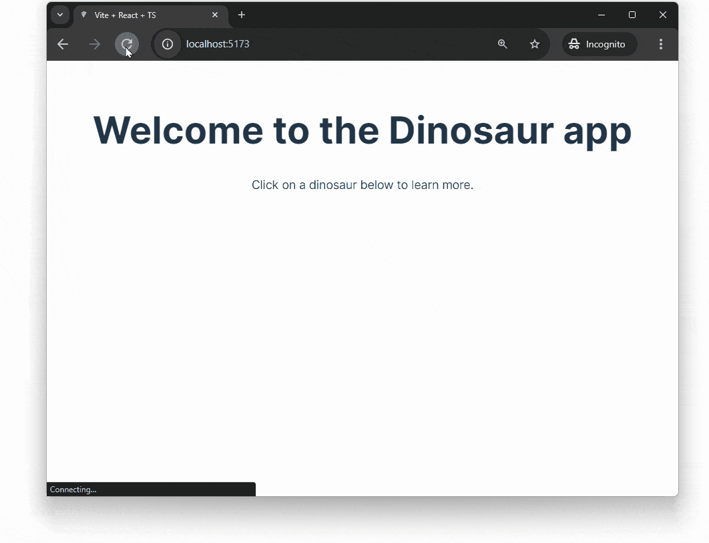Screen dimensions: 709x543
Task: Reload the localhost:5173 page
Action: (x=127, y=44)
